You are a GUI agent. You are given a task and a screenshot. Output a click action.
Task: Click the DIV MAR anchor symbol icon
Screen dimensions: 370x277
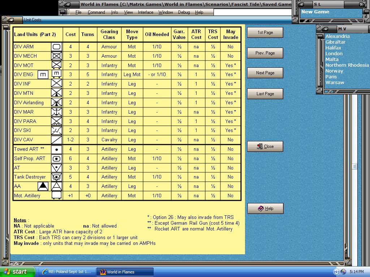[x=57, y=112]
